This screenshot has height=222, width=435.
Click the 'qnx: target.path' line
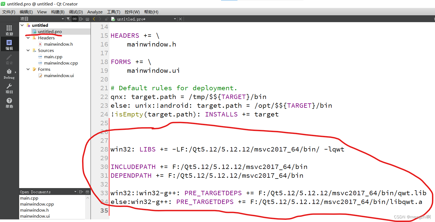click(188, 97)
